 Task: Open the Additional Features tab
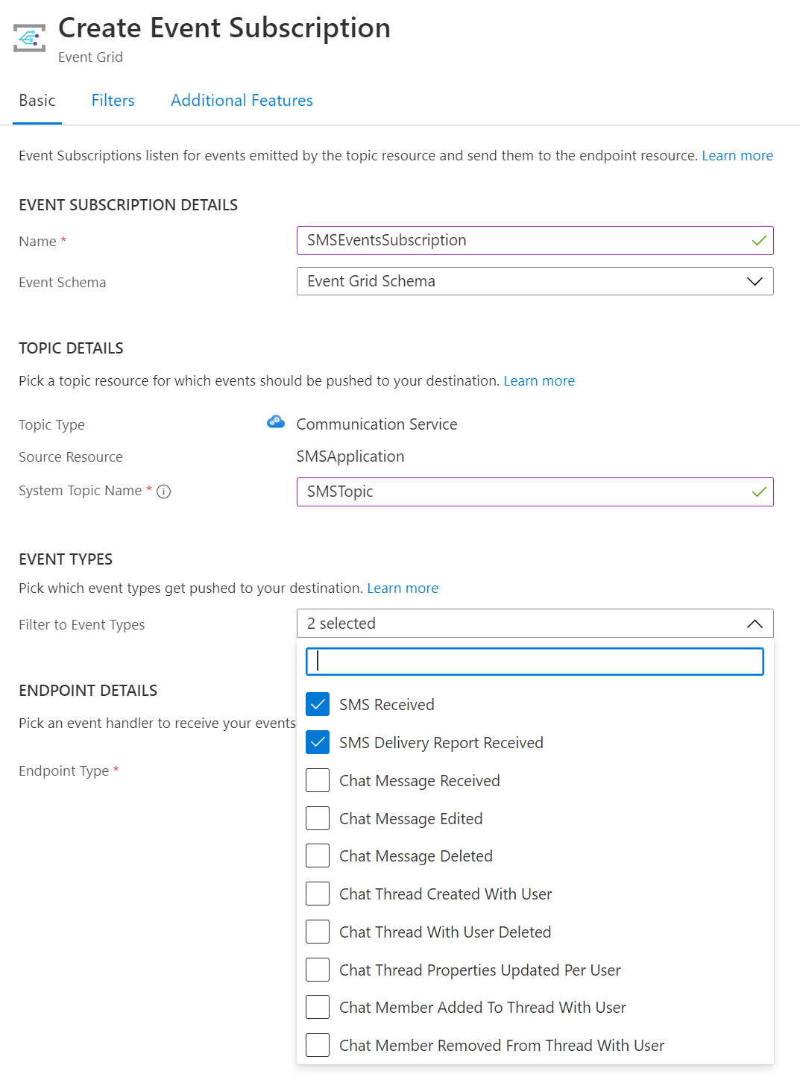[242, 101]
